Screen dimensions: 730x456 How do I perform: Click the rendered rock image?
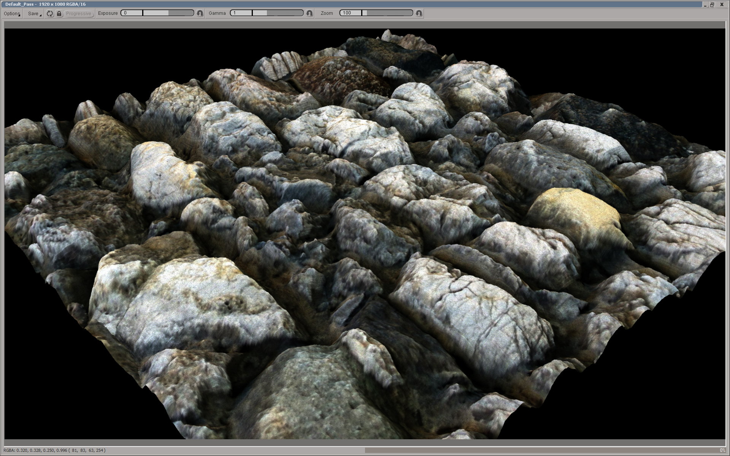(365, 228)
